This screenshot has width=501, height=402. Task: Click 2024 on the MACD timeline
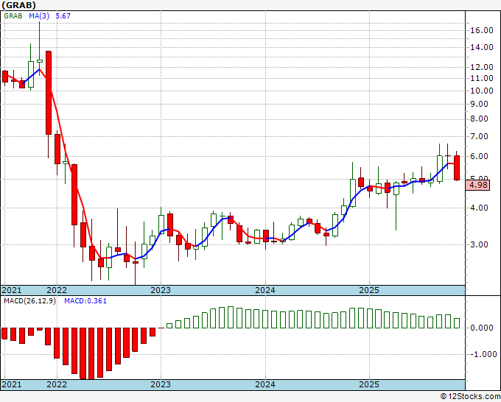click(x=265, y=384)
